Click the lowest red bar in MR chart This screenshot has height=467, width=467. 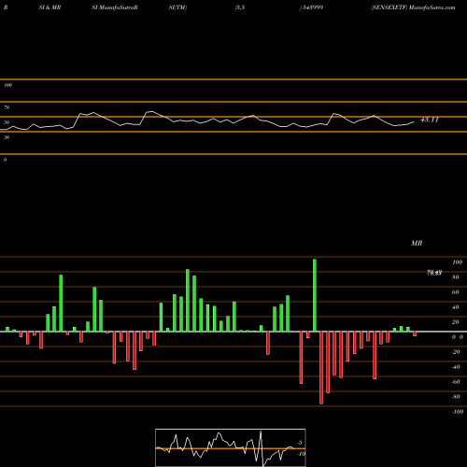(x=321, y=368)
